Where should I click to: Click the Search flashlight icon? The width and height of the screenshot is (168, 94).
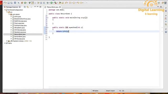click(x=66, y=3)
